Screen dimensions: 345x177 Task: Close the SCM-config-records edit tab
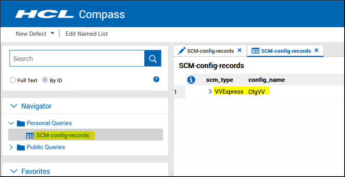pyautogui.click(x=240, y=50)
